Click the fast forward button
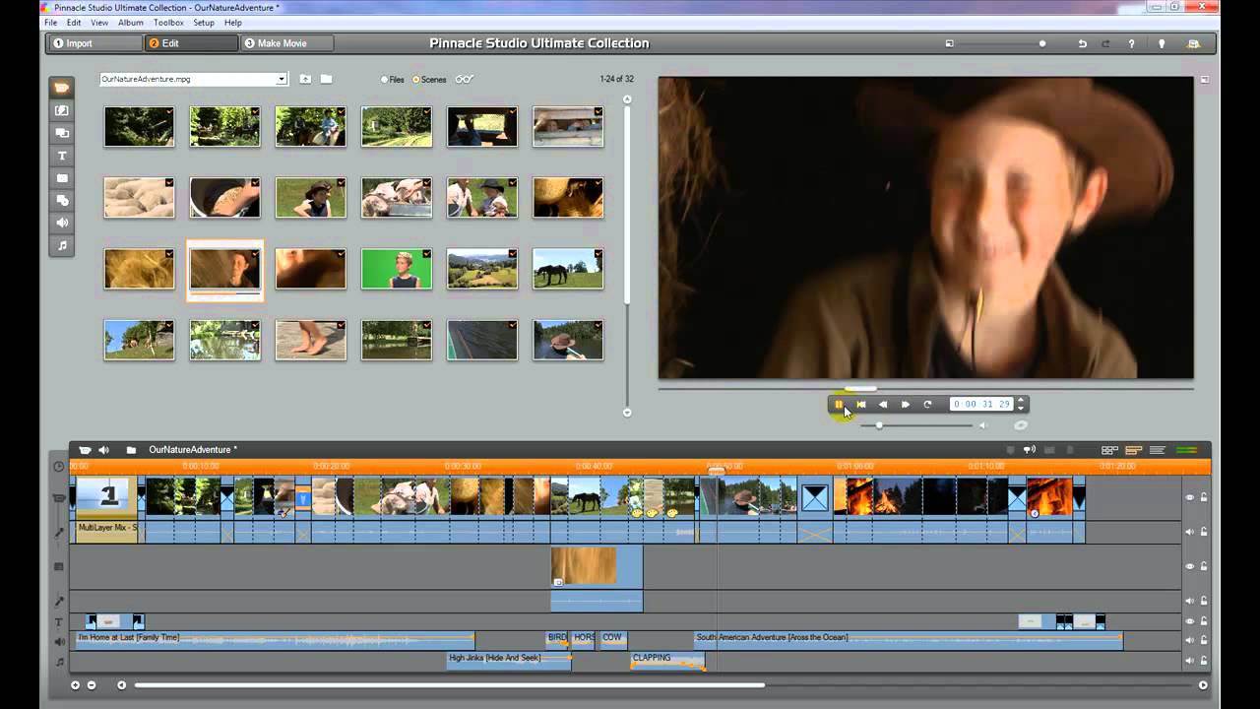1260x709 pixels. click(x=906, y=404)
